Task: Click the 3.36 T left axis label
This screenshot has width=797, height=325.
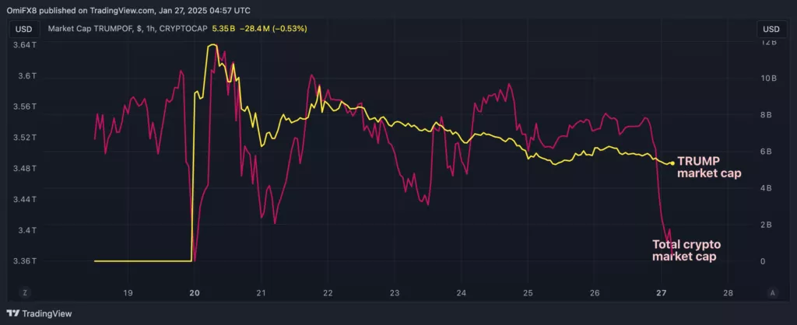Action: coord(23,261)
